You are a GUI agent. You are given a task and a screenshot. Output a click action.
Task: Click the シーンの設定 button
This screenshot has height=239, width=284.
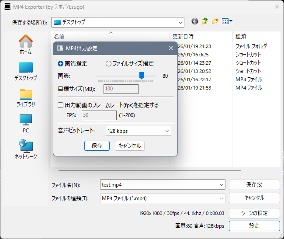[x=254, y=213]
